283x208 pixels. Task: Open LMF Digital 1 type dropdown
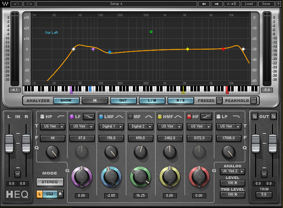coord(111,126)
